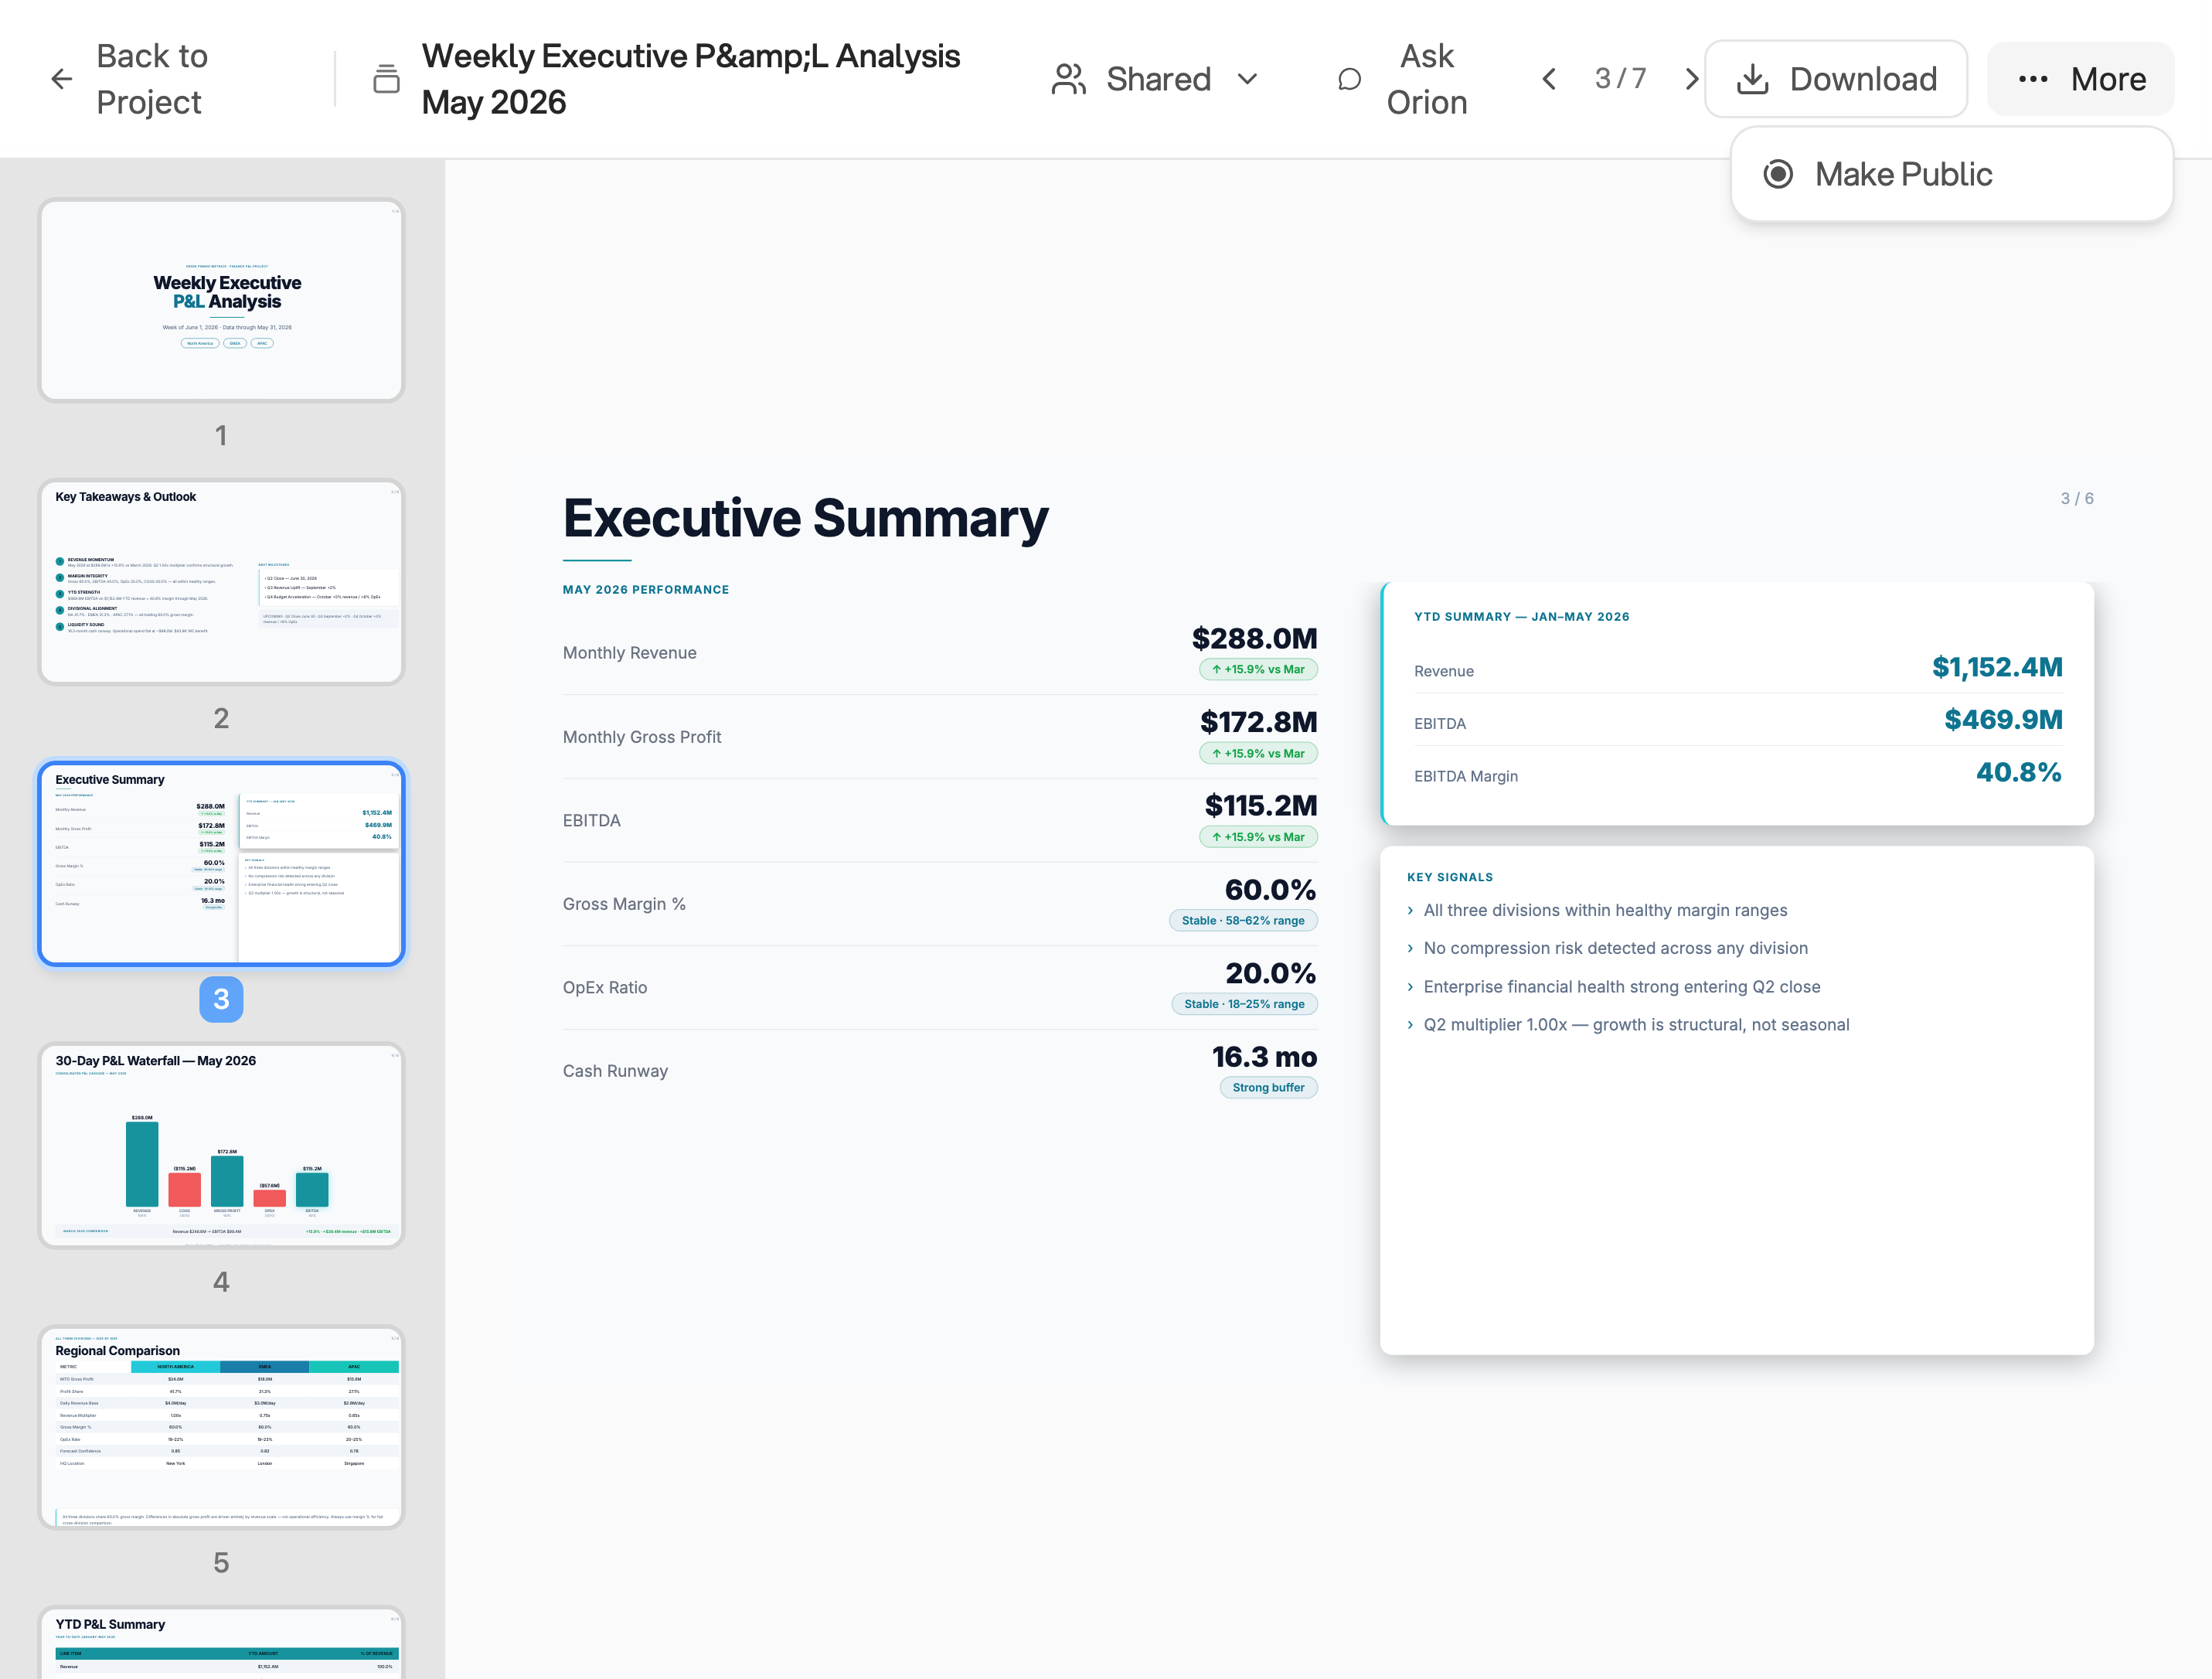This screenshot has width=2212, height=1679.
Task: Click the 3 / 7 page counter
Action: [x=1620, y=79]
